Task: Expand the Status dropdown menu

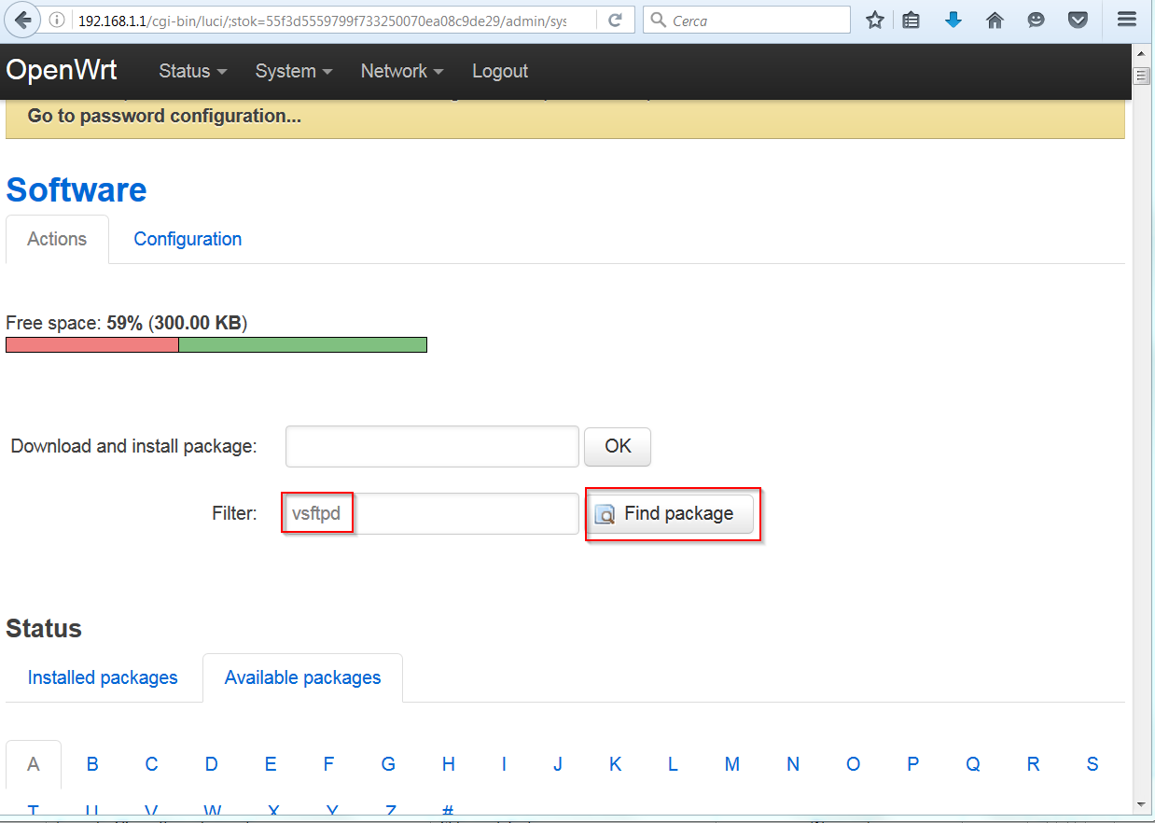Action: tap(192, 71)
